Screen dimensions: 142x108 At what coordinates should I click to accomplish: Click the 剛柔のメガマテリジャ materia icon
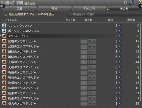click(4, 93)
